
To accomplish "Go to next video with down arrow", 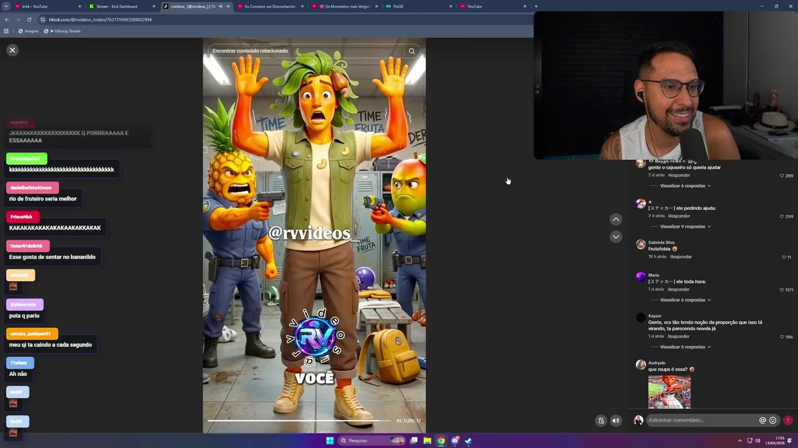I will 615,236.
